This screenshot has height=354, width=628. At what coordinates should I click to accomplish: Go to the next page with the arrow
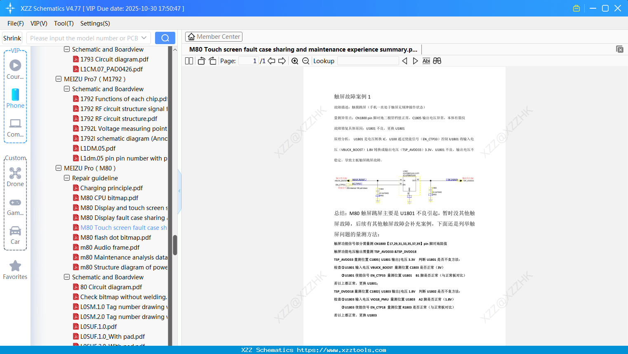[x=282, y=61]
